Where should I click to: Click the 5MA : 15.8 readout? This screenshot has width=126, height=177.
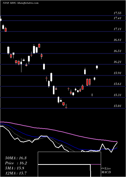(15, 168)
